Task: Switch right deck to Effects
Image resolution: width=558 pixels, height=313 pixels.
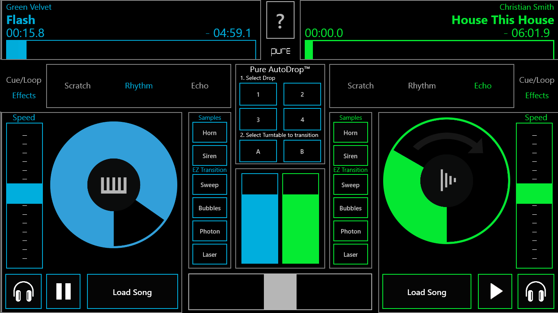Action: point(537,95)
